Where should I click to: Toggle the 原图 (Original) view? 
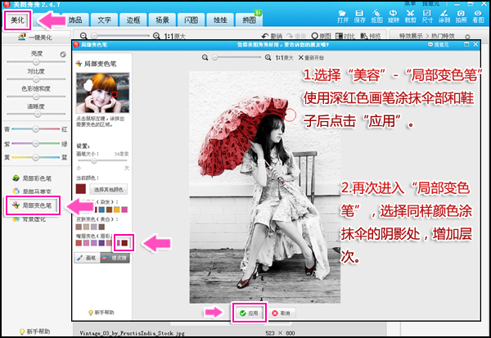tap(323, 36)
